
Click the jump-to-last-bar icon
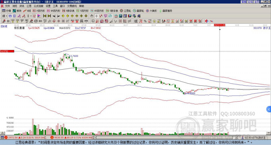click(x=49, y=16)
